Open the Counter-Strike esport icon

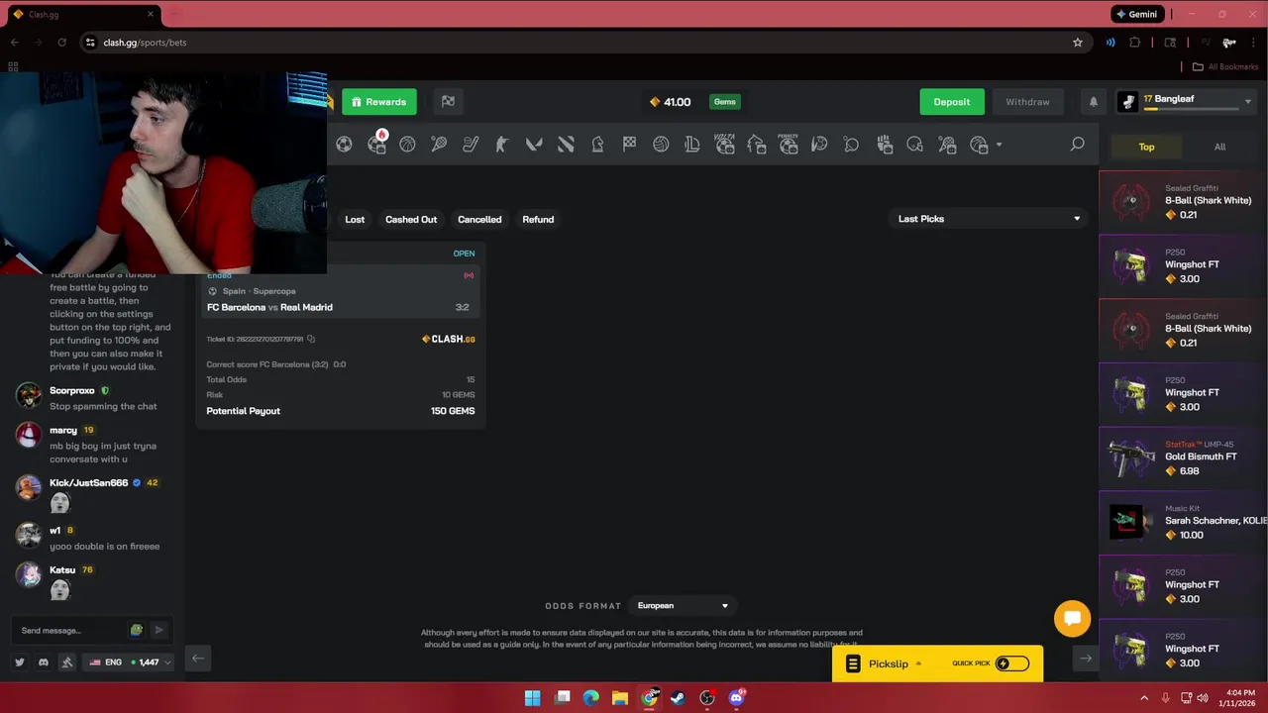pyautogui.click(x=502, y=145)
